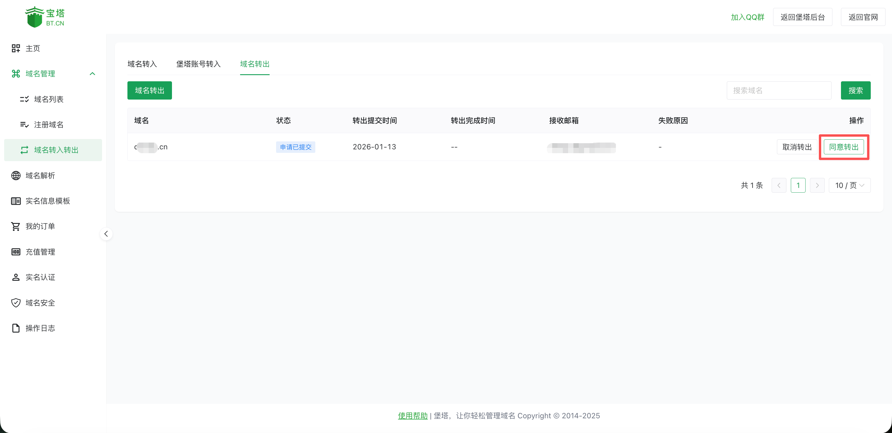Select 域名列表 in sidebar
Screen dimensions: 892x433
48,99
